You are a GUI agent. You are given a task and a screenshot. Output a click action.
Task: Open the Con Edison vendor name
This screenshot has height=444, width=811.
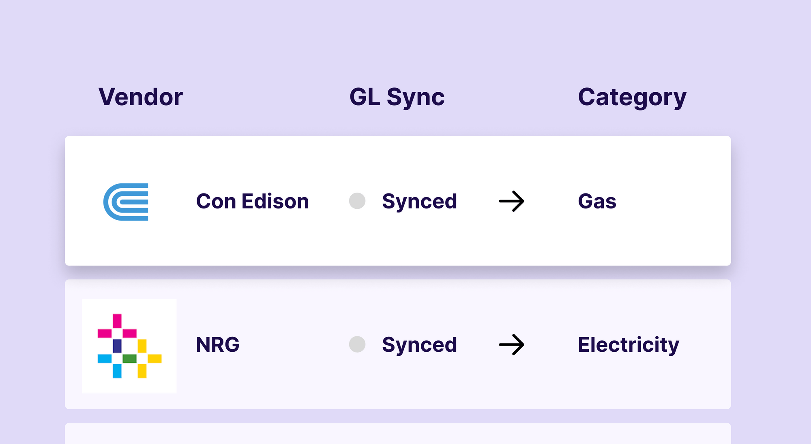pos(252,201)
